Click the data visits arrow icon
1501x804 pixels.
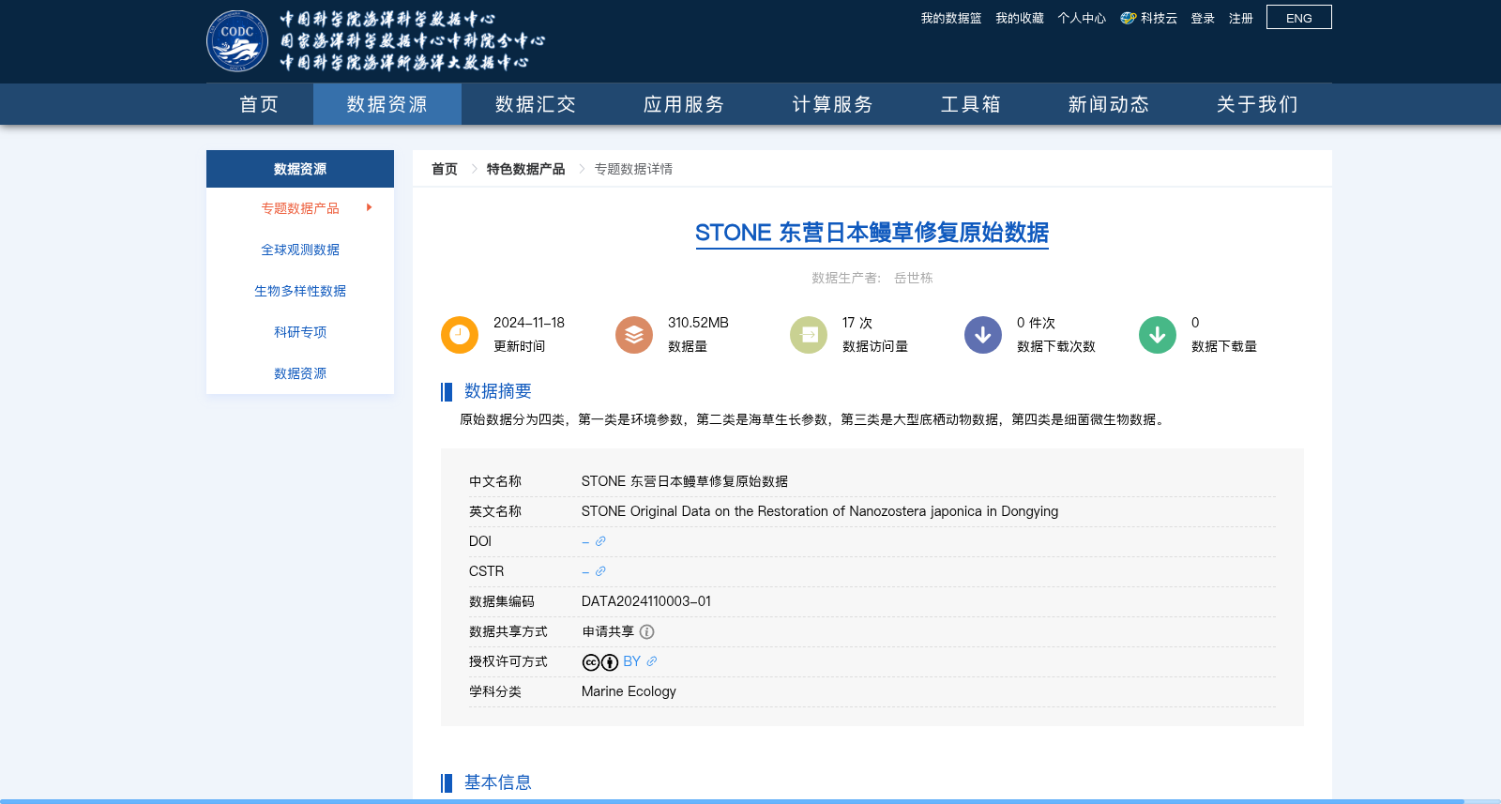click(809, 335)
